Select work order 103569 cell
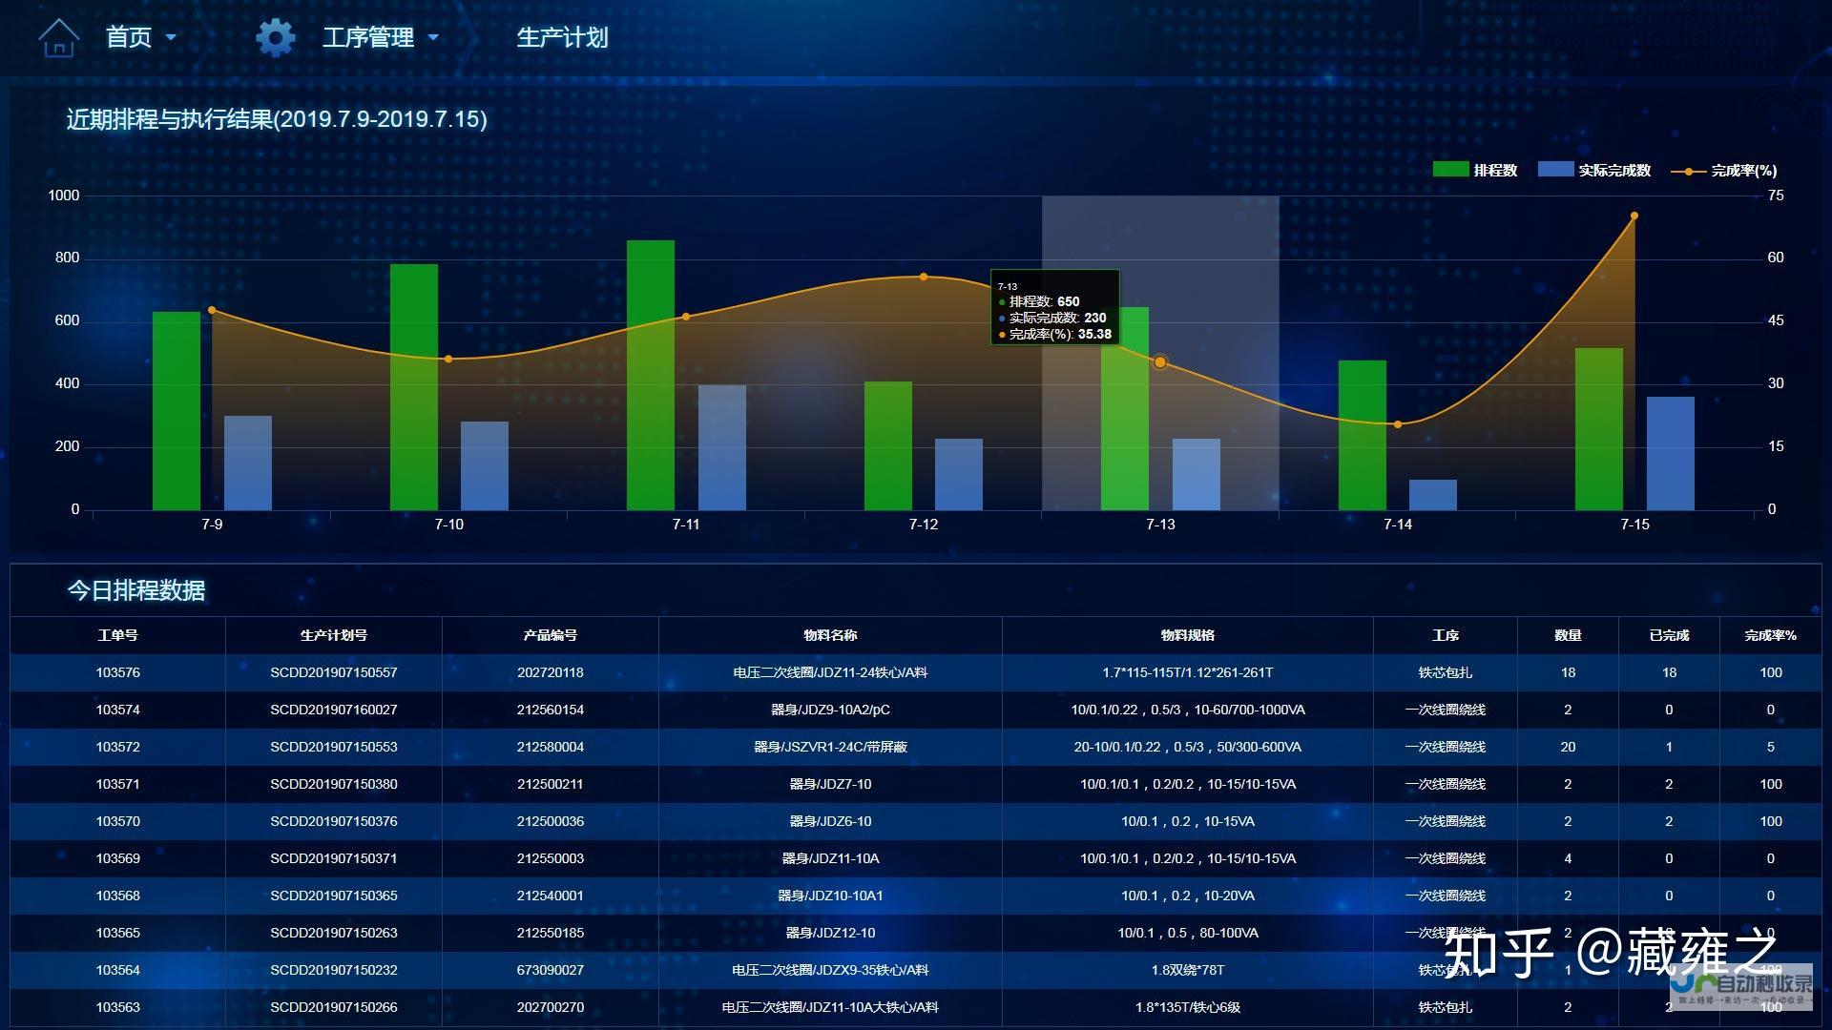Screen dimensions: 1832x1030 coord(117,858)
